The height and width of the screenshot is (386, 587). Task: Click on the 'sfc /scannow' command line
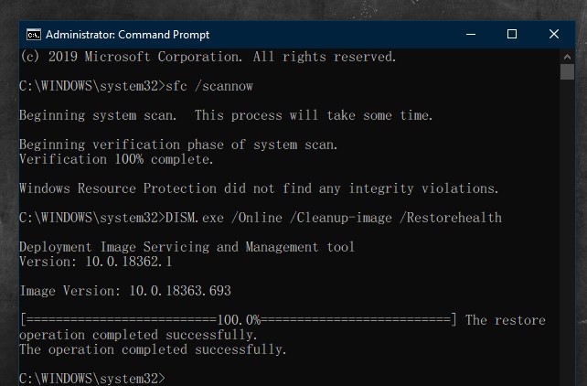pyautogui.click(x=136, y=86)
